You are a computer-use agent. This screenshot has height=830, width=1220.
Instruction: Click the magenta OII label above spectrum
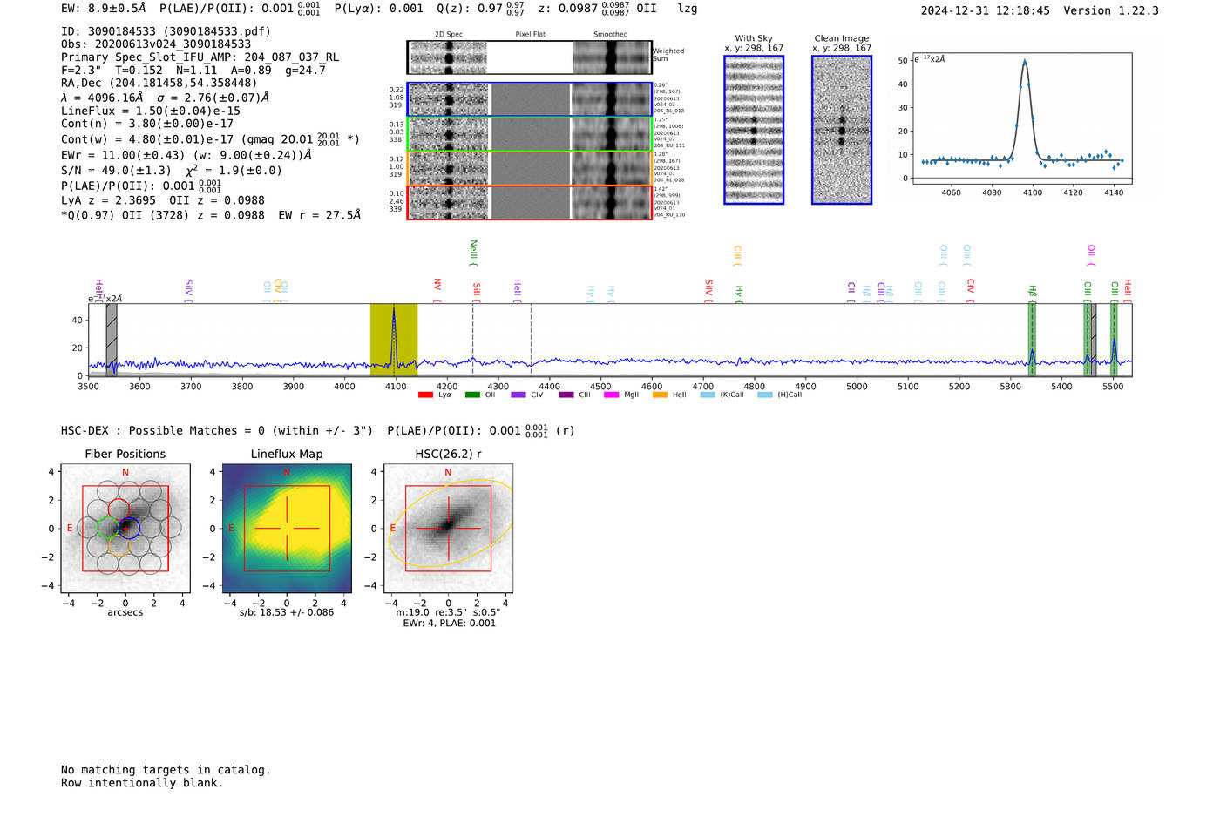[x=1091, y=254]
